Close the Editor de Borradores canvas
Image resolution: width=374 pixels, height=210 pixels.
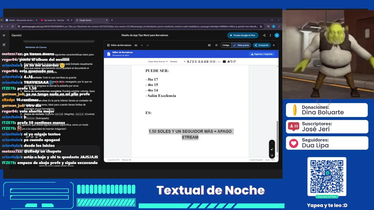click(x=274, y=45)
